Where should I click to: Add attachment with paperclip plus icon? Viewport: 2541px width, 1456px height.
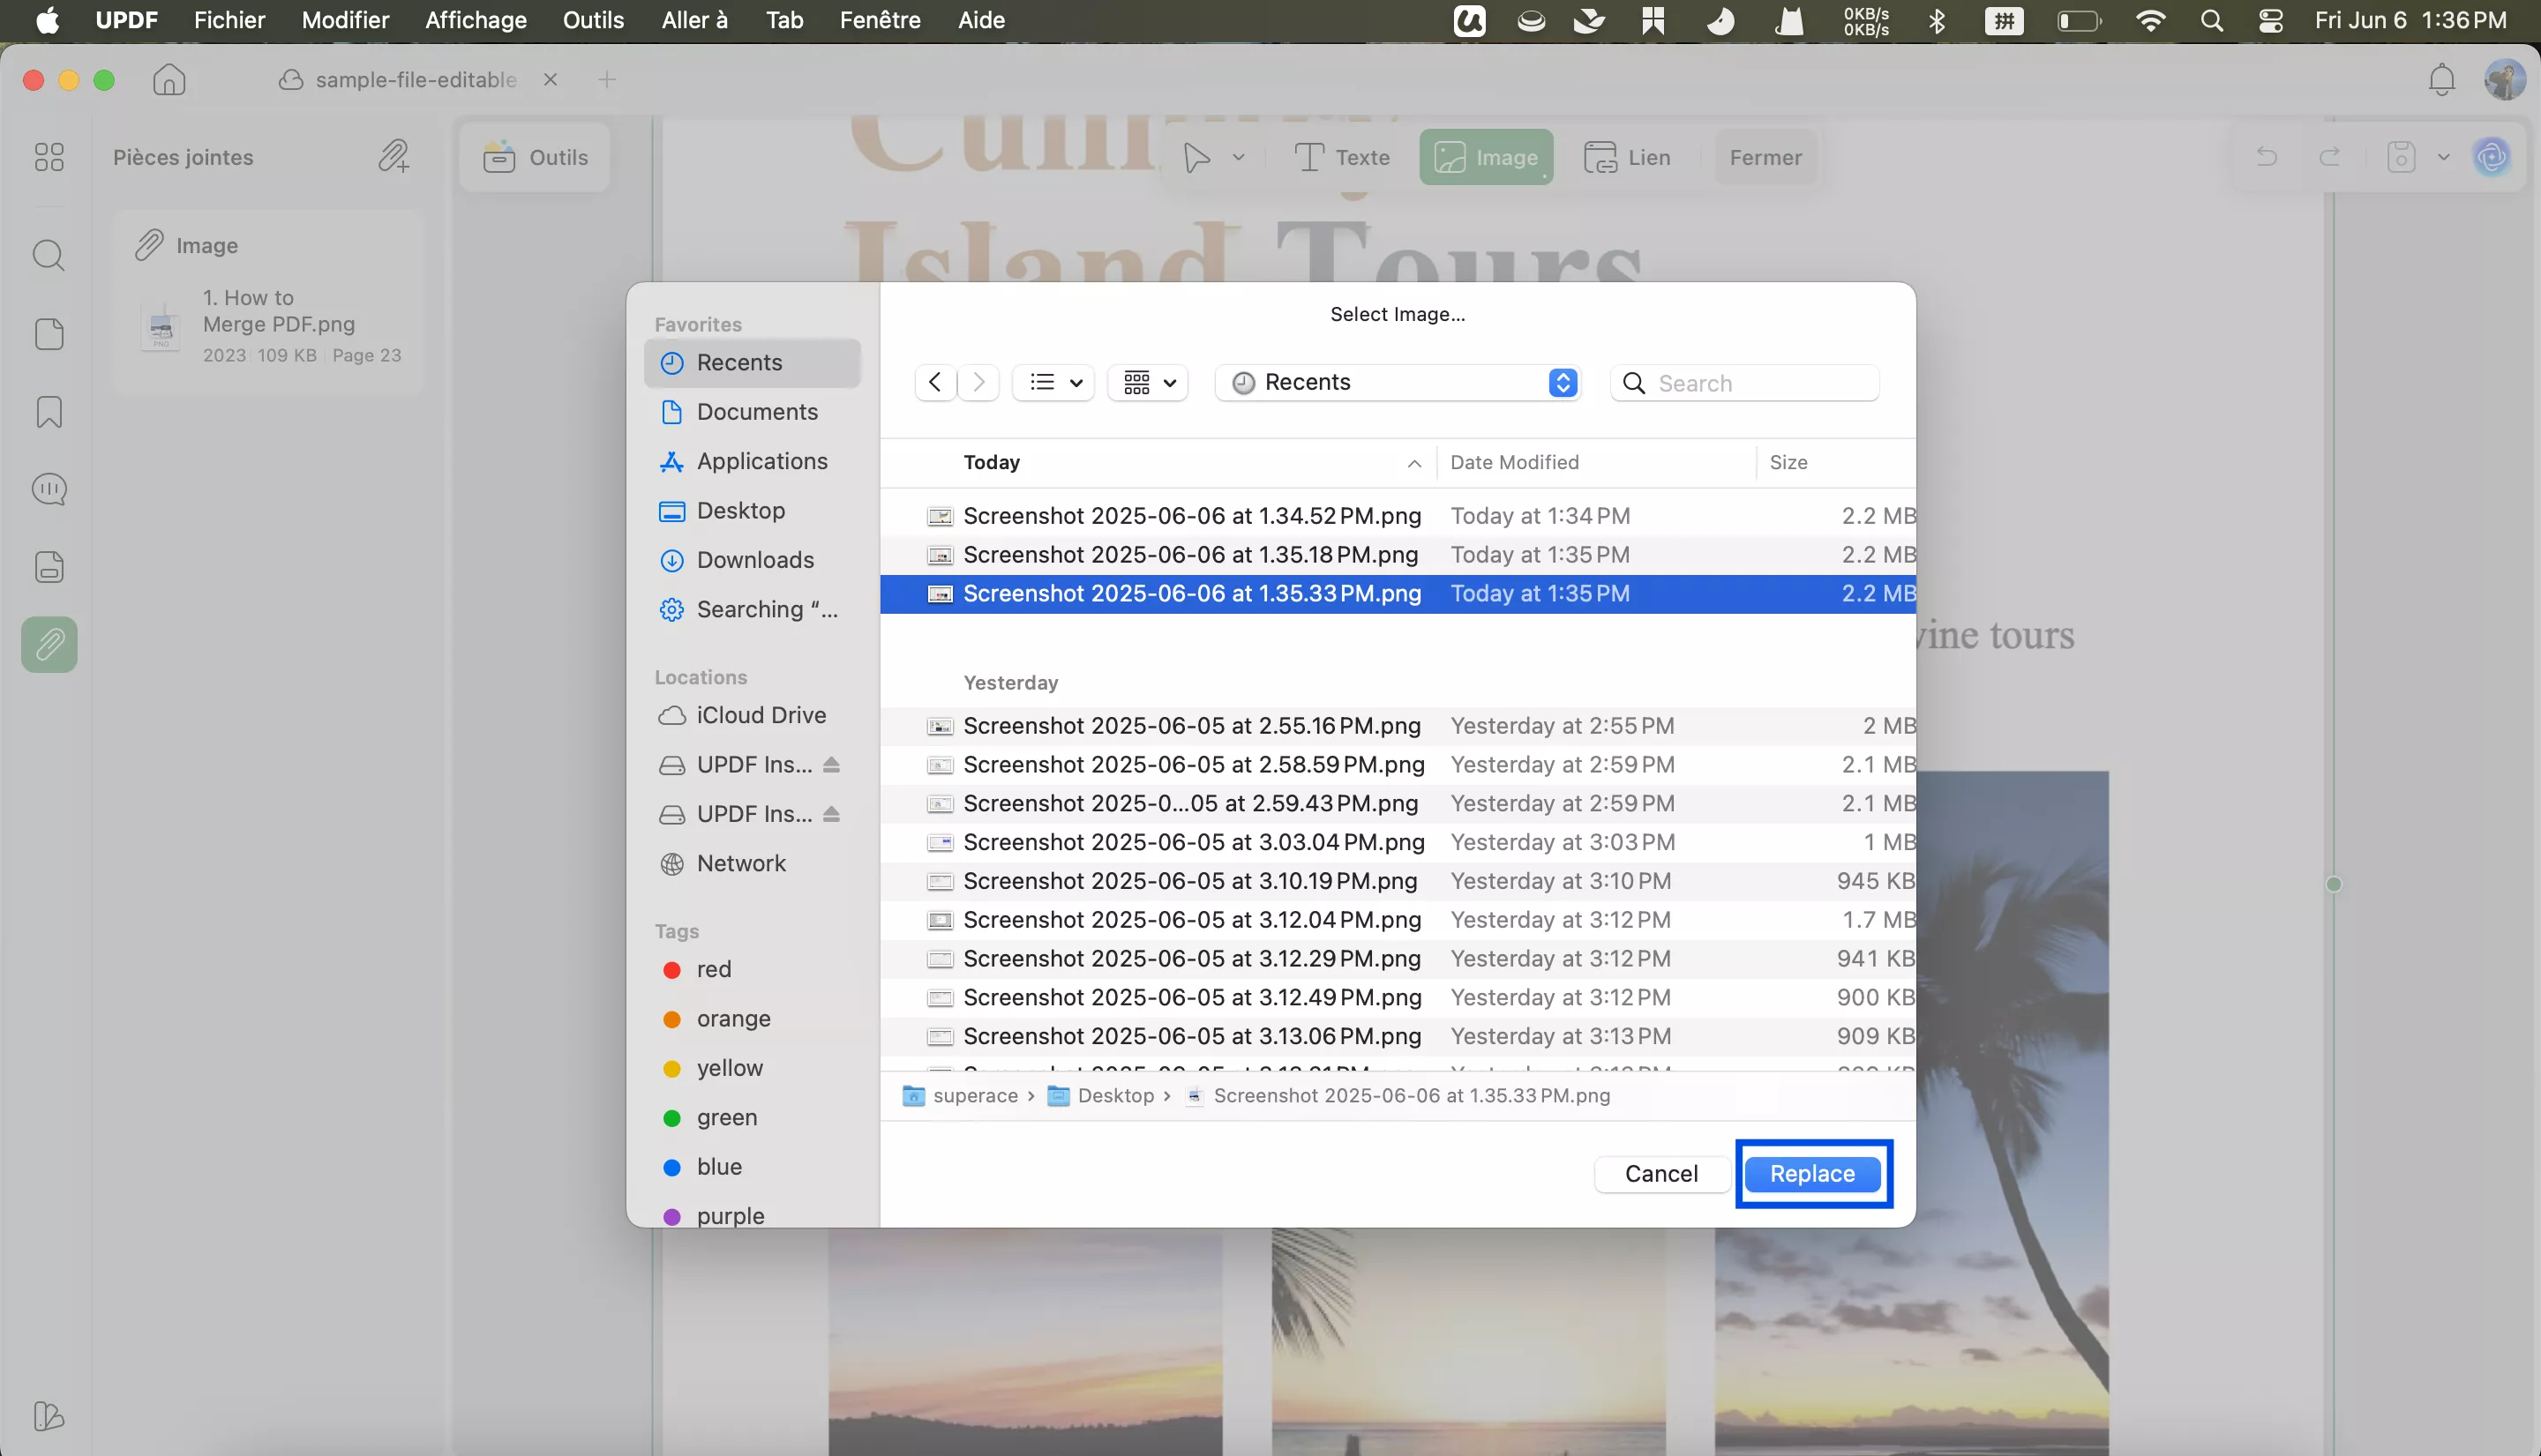click(x=394, y=156)
